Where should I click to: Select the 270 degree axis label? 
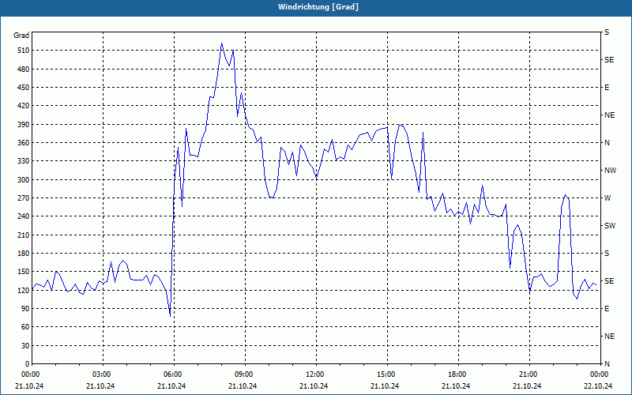pos(24,198)
